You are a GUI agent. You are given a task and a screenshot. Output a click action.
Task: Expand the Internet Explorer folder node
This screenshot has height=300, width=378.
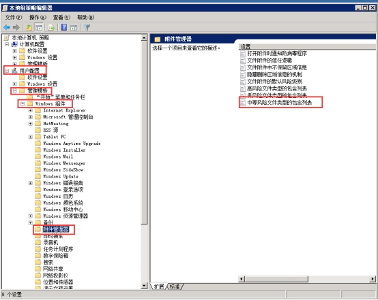pos(31,111)
